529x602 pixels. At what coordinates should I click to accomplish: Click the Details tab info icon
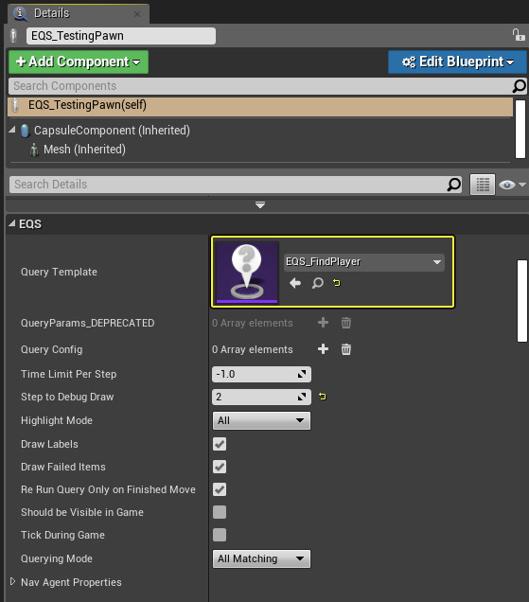(x=20, y=13)
